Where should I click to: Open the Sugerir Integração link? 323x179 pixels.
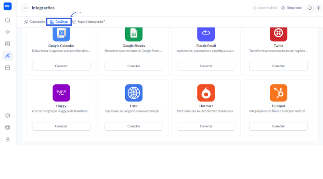point(89,22)
